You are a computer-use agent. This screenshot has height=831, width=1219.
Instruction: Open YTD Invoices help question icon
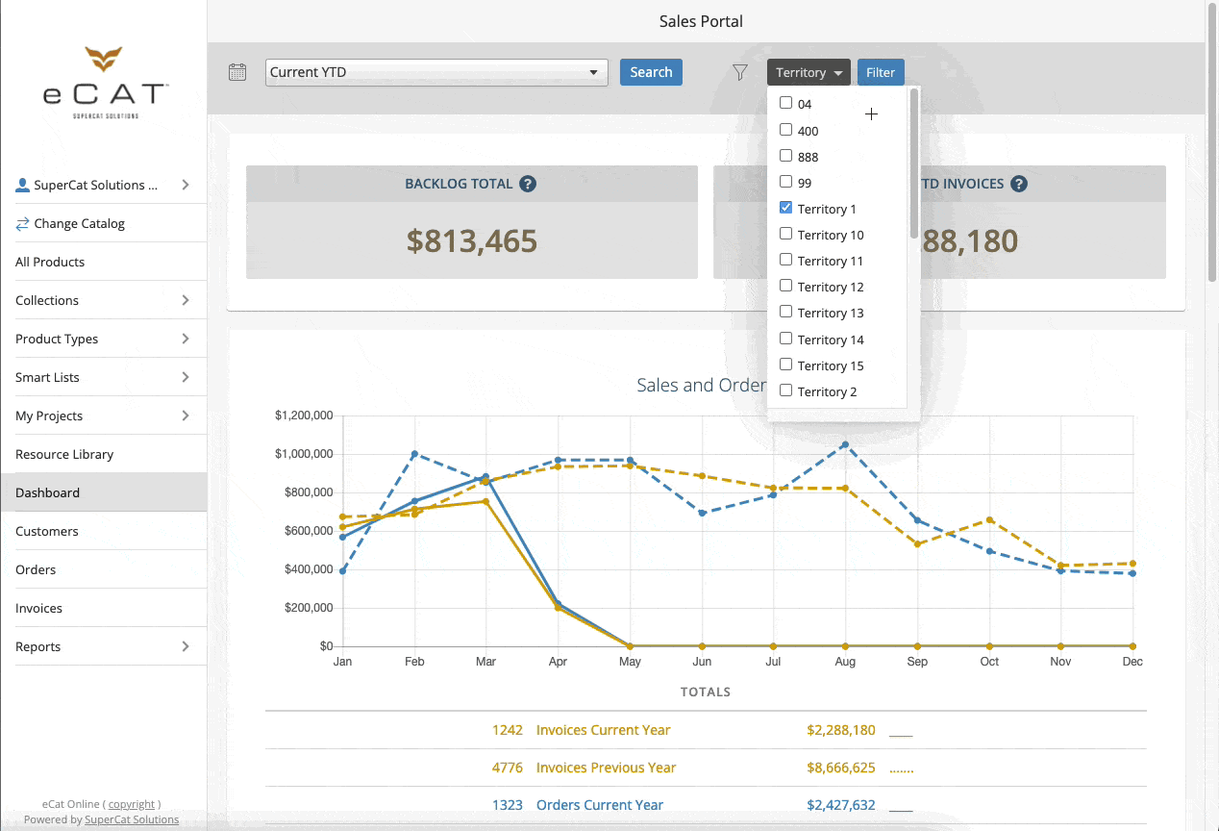pos(1019,184)
